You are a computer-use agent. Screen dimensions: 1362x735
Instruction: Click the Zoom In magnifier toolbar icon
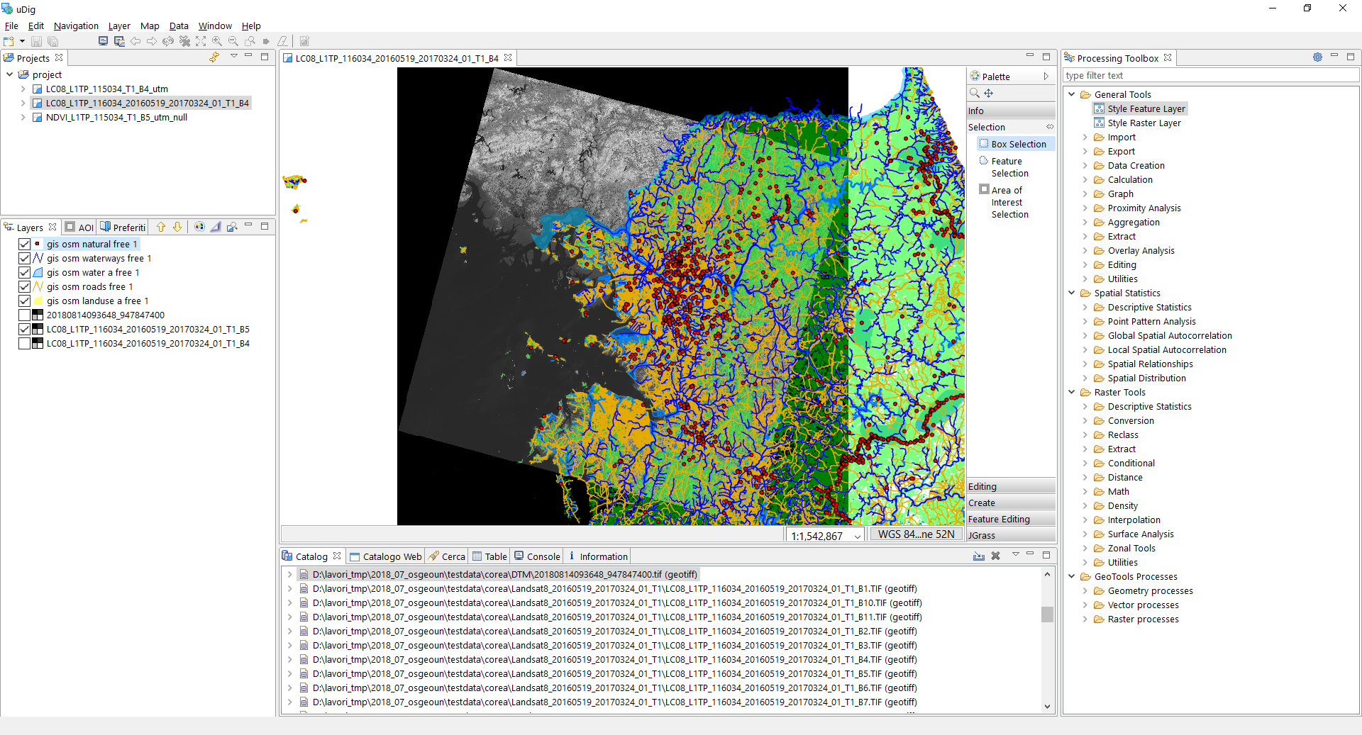point(217,41)
